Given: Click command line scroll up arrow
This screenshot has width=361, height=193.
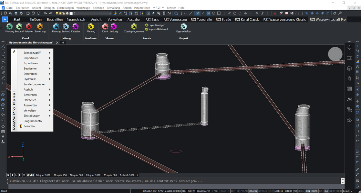Looking at the screenshot, I should click(343, 179).
